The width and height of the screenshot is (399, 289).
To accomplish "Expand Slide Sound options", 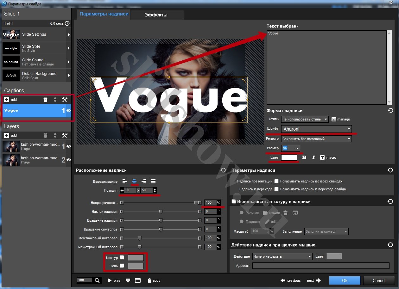I will 69,62.
